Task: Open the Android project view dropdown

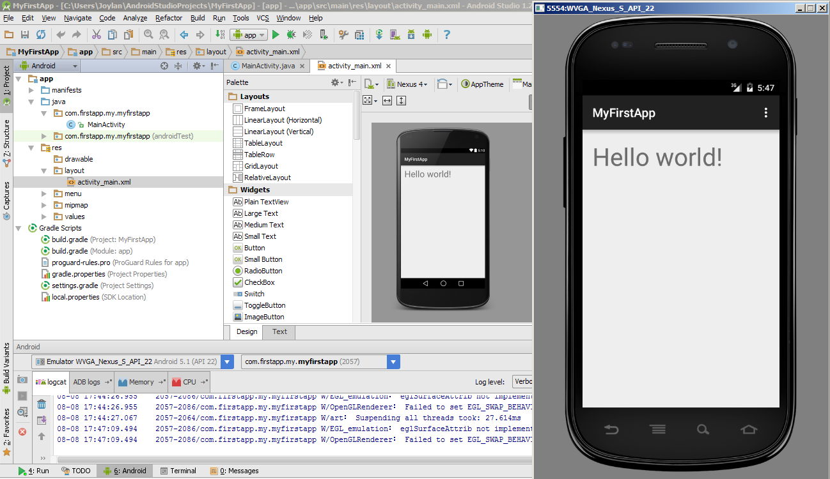Action: point(49,66)
